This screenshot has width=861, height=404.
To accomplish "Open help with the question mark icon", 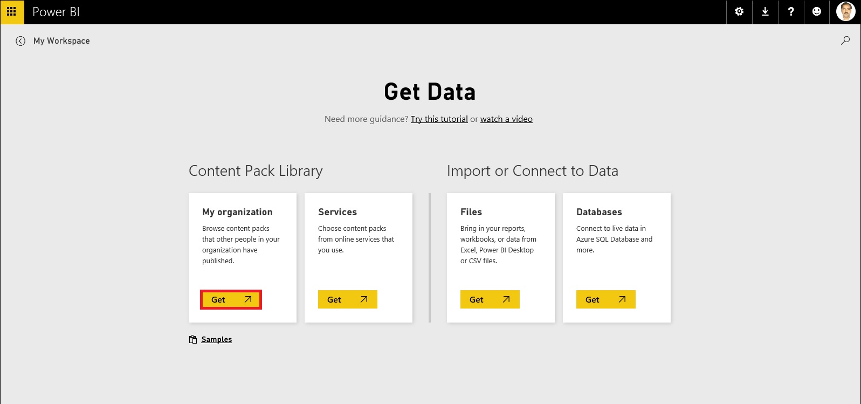I will 790,11.
